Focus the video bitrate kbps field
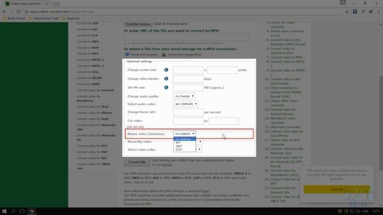383x215 pixels. click(x=188, y=79)
